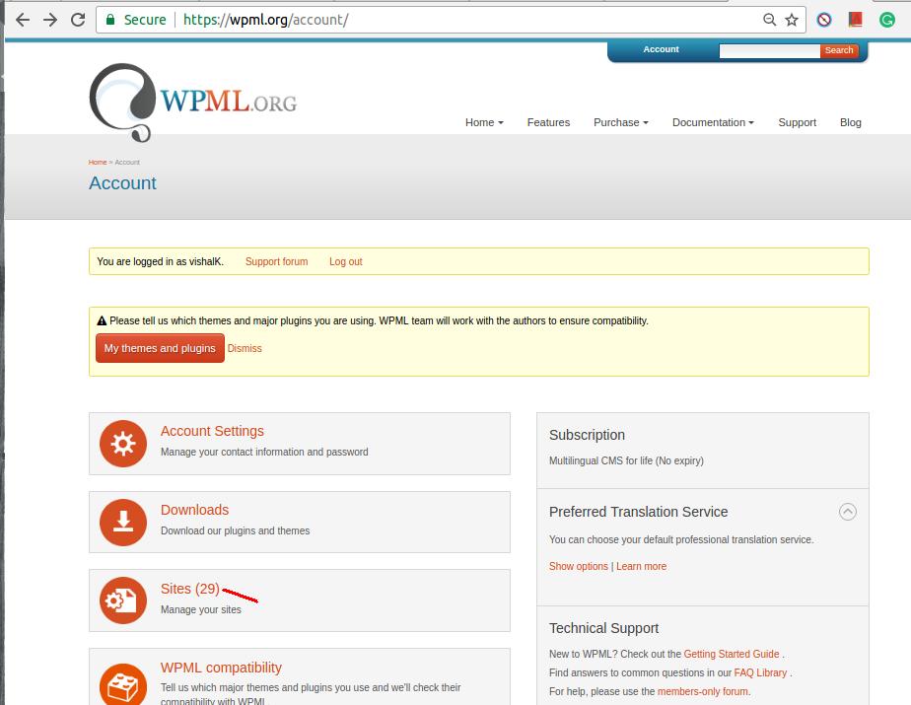
Task: Click the Account Settings gear icon
Action: [122, 444]
